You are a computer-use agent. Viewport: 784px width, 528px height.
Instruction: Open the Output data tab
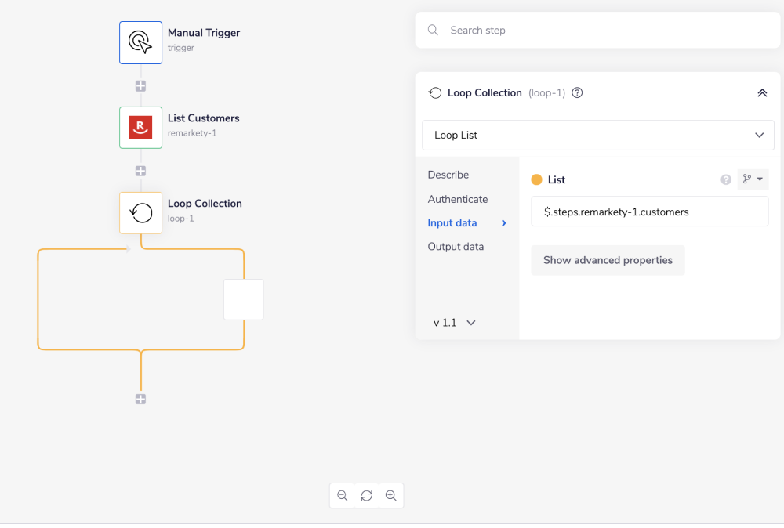456,247
